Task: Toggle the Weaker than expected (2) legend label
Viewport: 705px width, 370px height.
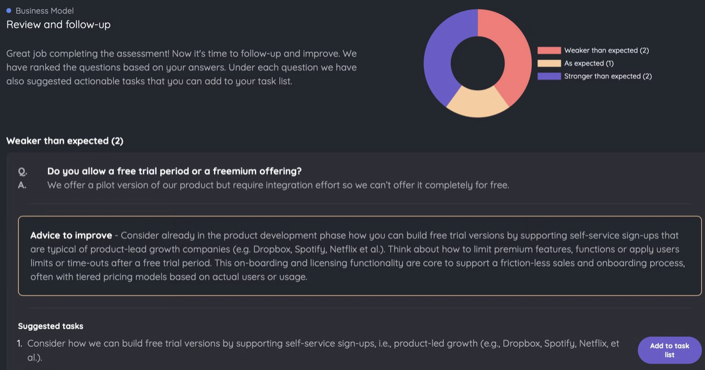Action: coord(607,50)
